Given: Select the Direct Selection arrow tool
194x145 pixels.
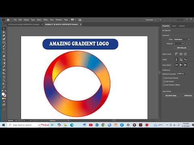Looking at the screenshot, I should 4,32.
